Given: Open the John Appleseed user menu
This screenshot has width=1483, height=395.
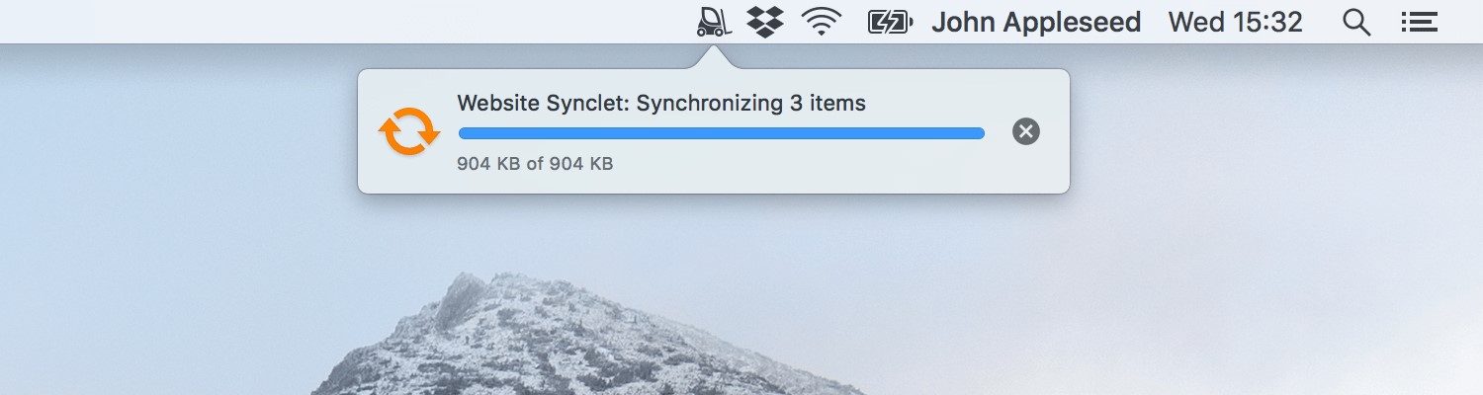Looking at the screenshot, I should [1036, 22].
